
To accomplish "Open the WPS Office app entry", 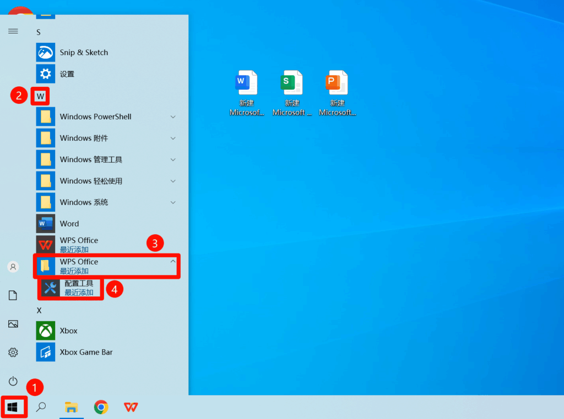I will [79, 245].
